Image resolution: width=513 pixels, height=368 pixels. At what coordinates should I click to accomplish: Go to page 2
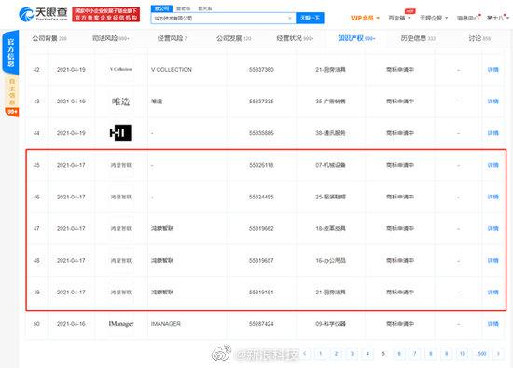click(336, 353)
